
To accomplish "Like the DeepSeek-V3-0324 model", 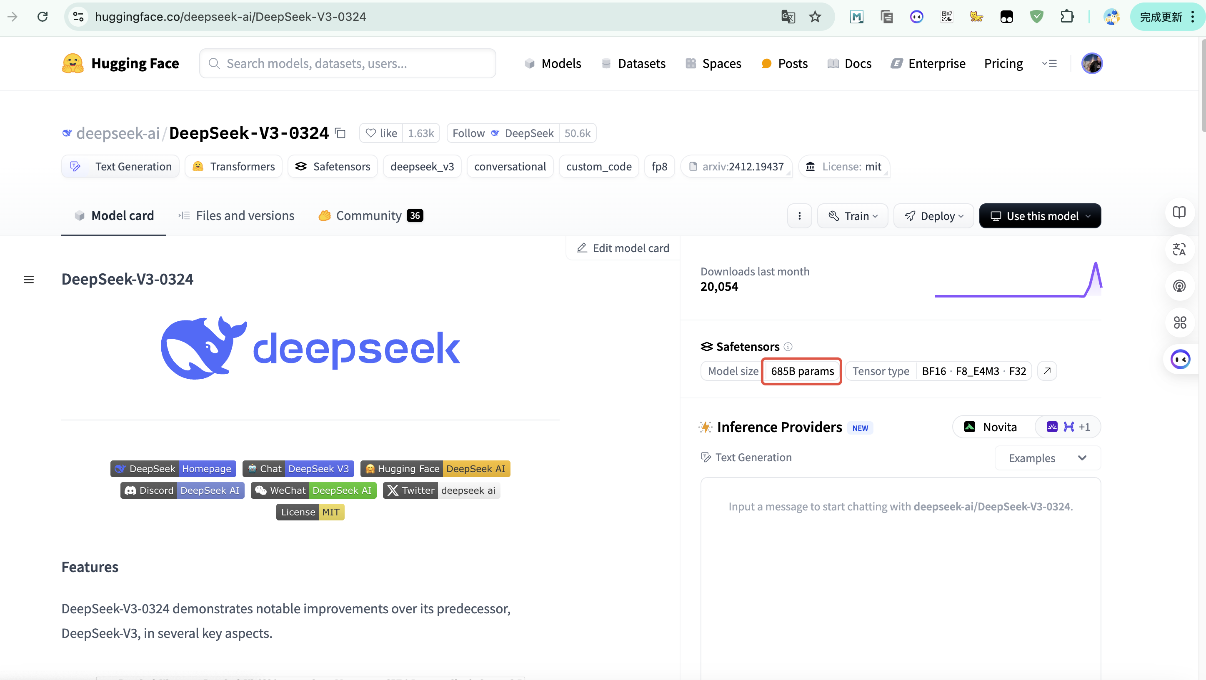I will coord(381,133).
